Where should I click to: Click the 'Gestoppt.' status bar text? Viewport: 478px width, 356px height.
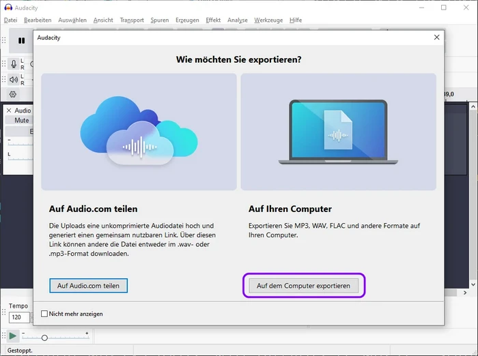tap(20, 351)
